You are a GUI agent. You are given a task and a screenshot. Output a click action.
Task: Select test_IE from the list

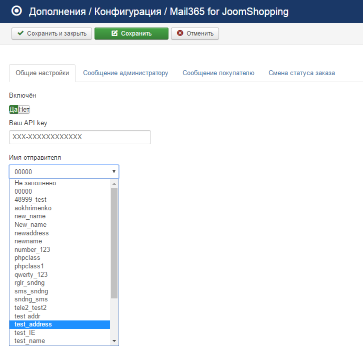(x=59, y=332)
